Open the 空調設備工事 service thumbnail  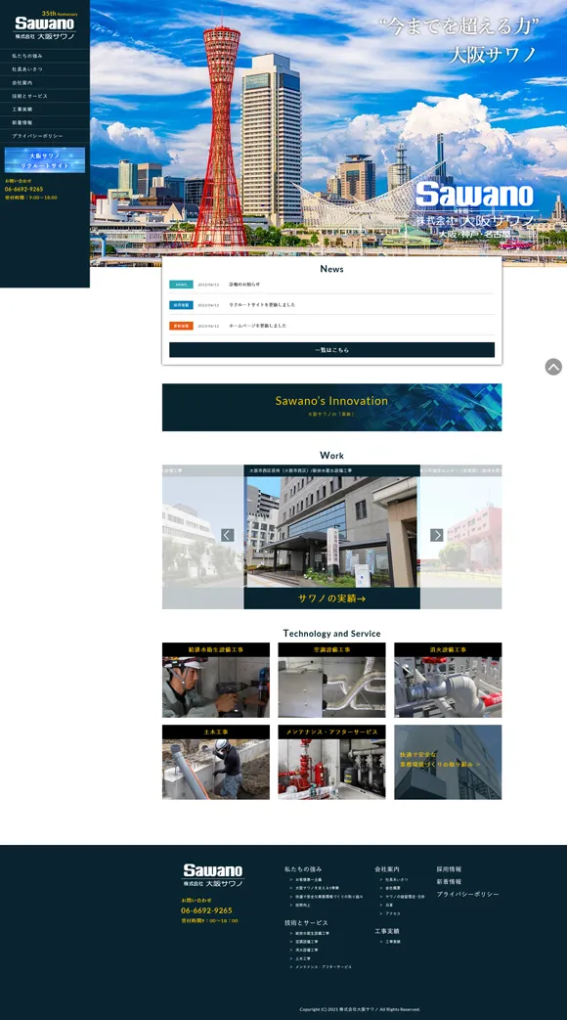(331, 681)
